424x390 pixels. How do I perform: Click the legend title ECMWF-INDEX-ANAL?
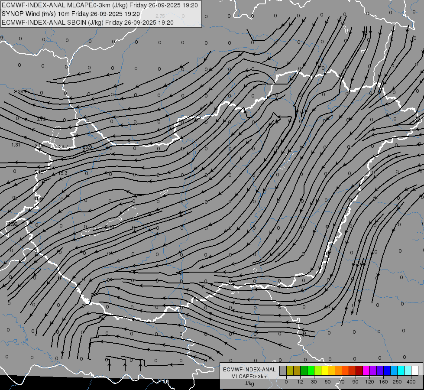[249, 370]
